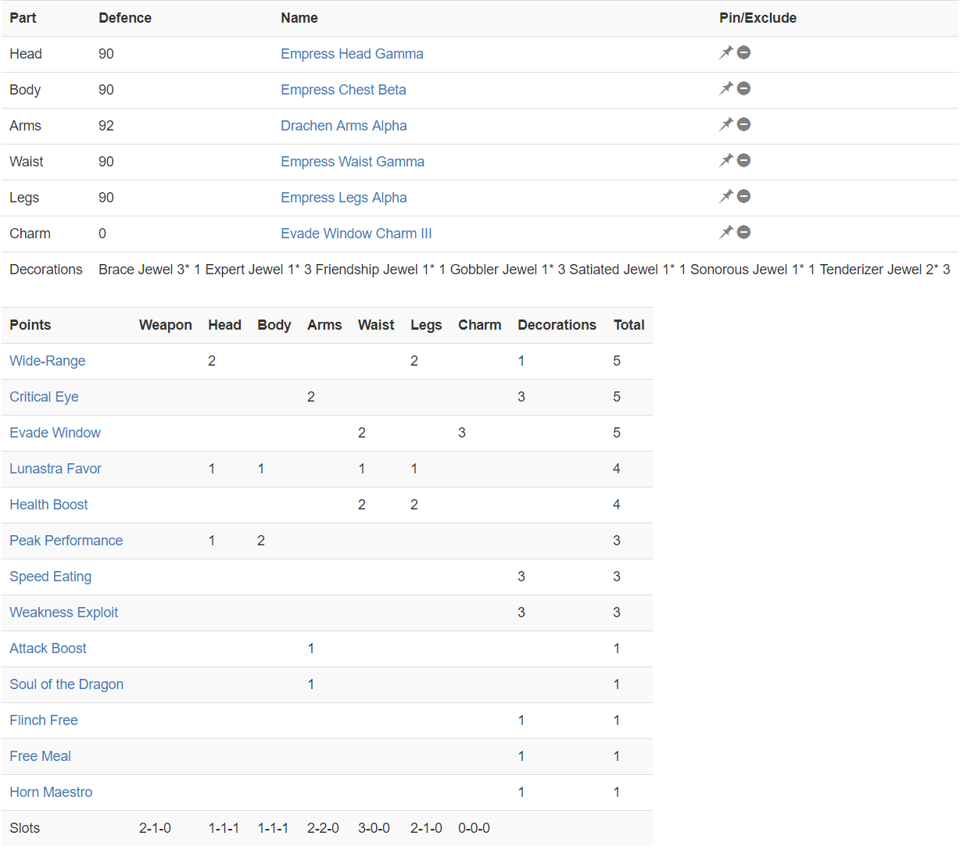Exclude Drachen Arms Alpha from results
The height and width of the screenshot is (850, 960).
tap(744, 124)
